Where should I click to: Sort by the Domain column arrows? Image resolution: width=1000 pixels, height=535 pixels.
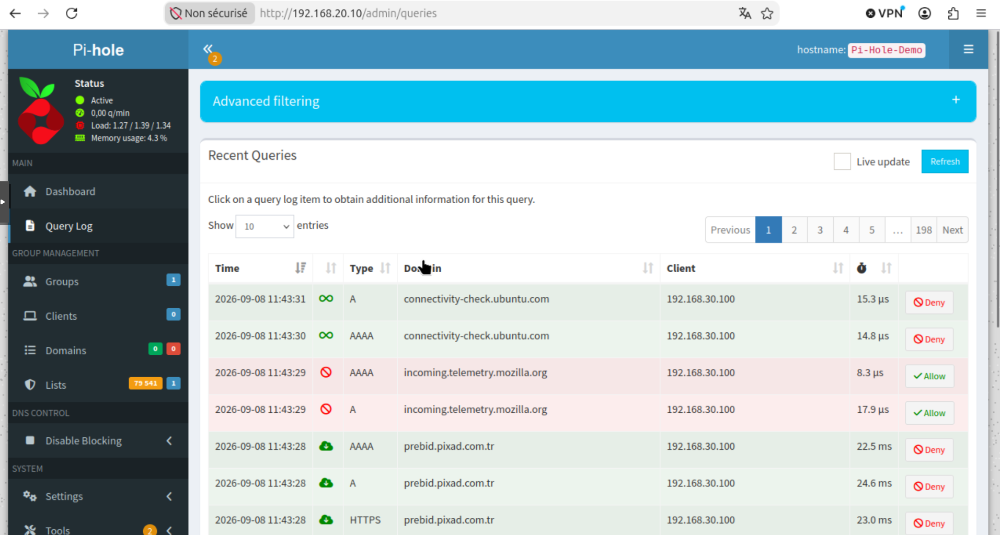point(648,268)
